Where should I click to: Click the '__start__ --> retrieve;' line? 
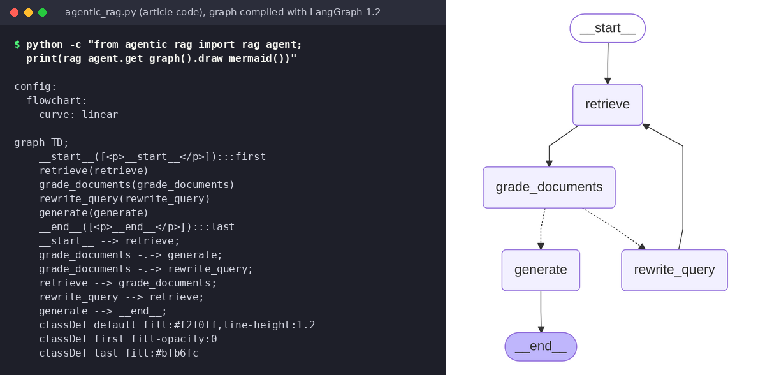pos(109,241)
